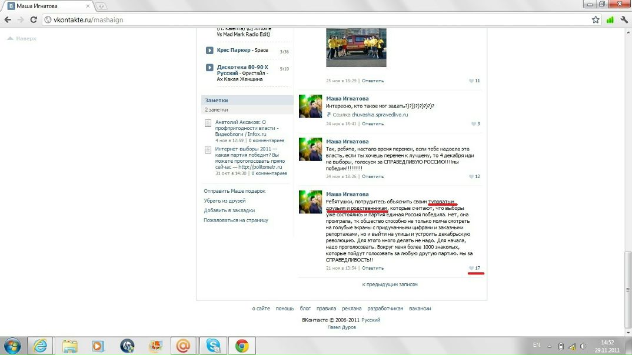Image resolution: width=632 pixels, height=355 pixels.
Task: Open the Chrome wrench settings menu
Action: [624, 20]
